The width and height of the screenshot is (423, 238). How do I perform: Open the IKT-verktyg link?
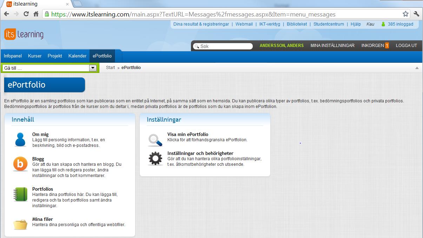point(270,24)
